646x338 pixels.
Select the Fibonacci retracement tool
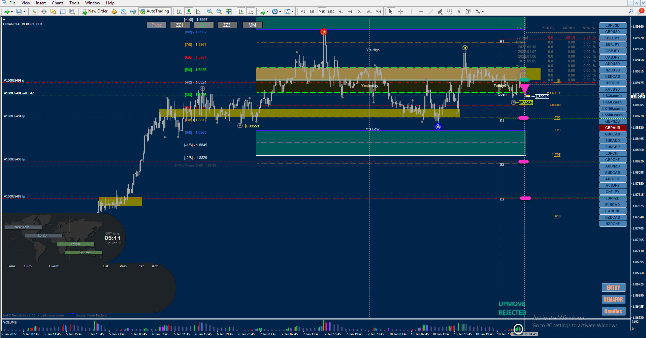pos(449,11)
